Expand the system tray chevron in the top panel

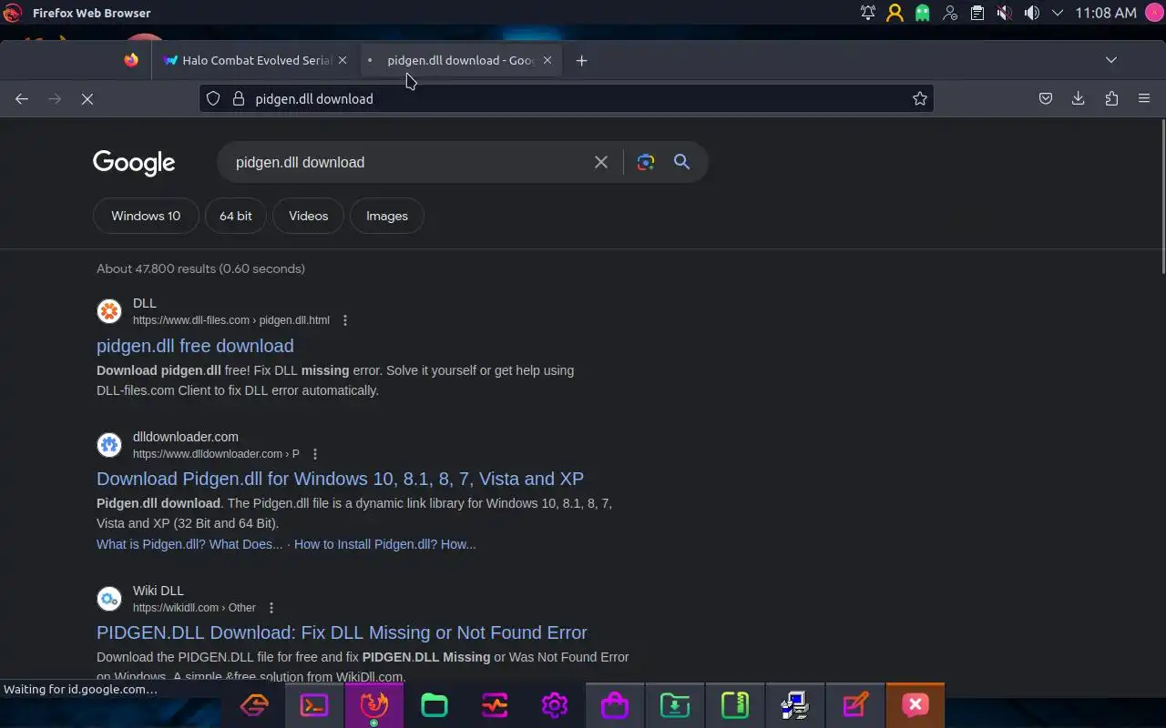coord(1058,13)
